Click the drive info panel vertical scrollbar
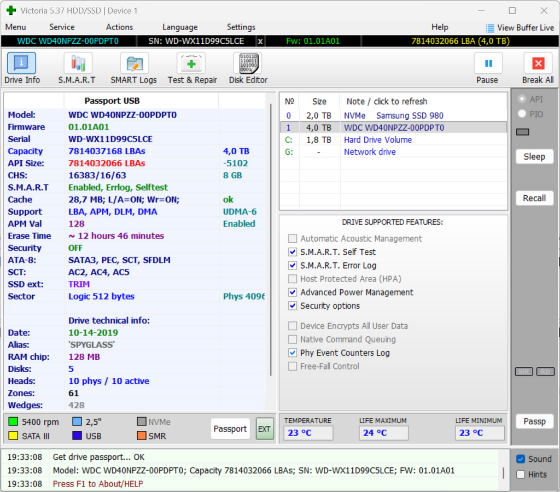The width and height of the screenshot is (560, 492). [271, 239]
